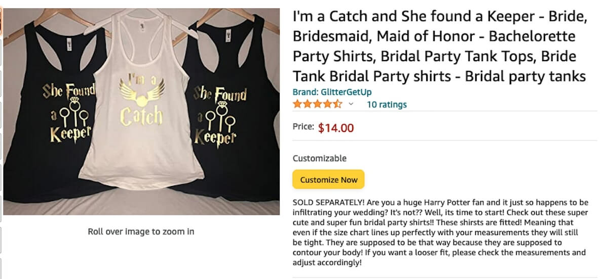Click the "Price:" label

click(303, 127)
